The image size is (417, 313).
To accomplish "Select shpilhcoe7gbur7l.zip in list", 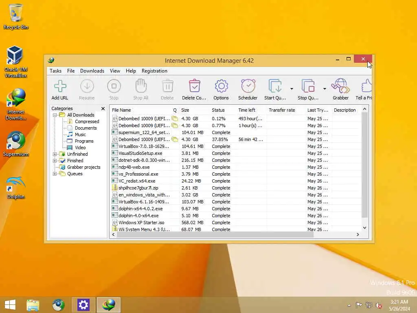I will click(x=235, y=188).
